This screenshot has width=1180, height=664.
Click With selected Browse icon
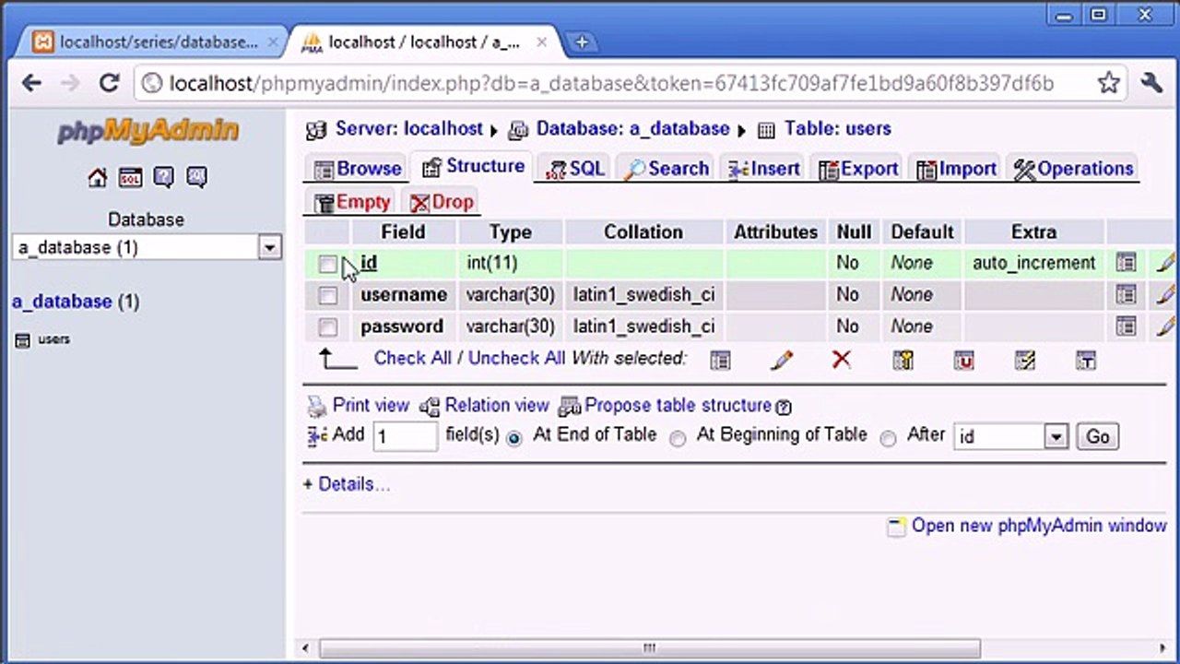(x=720, y=361)
